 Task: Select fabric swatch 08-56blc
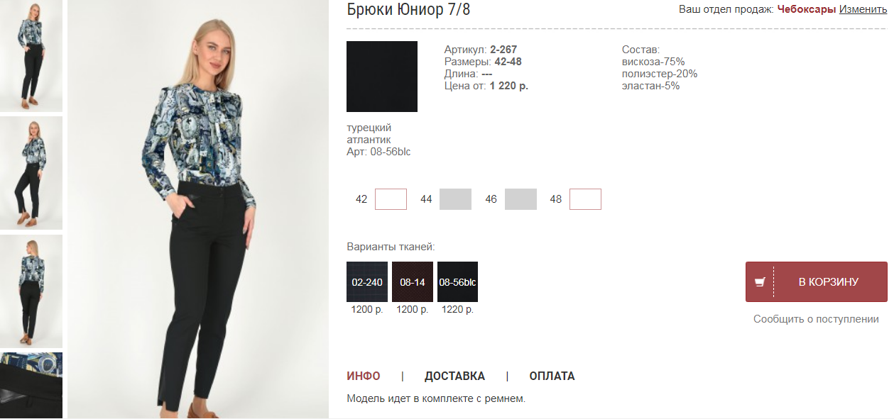click(457, 282)
